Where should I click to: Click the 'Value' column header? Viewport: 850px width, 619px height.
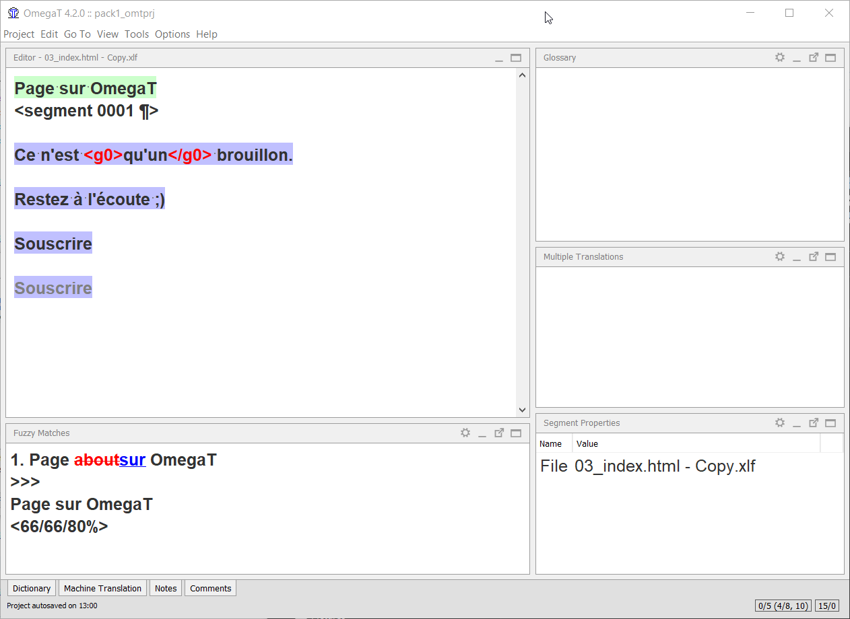tap(696, 443)
